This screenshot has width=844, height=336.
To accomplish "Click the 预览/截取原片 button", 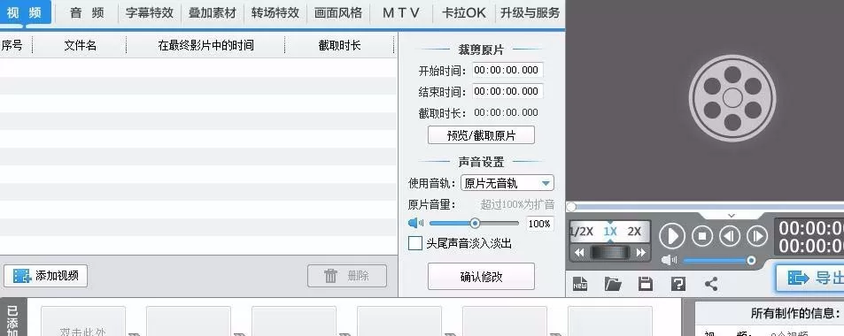I will pyautogui.click(x=481, y=135).
